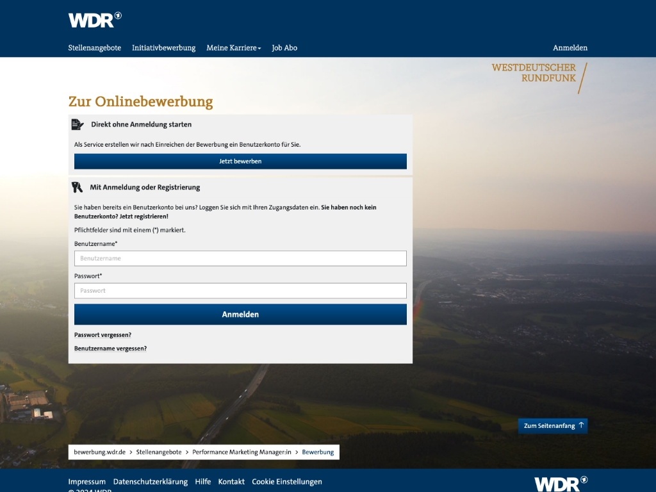Image resolution: width=656 pixels, height=492 pixels.
Task: Click into the Benutzername input field
Action: tap(240, 258)
